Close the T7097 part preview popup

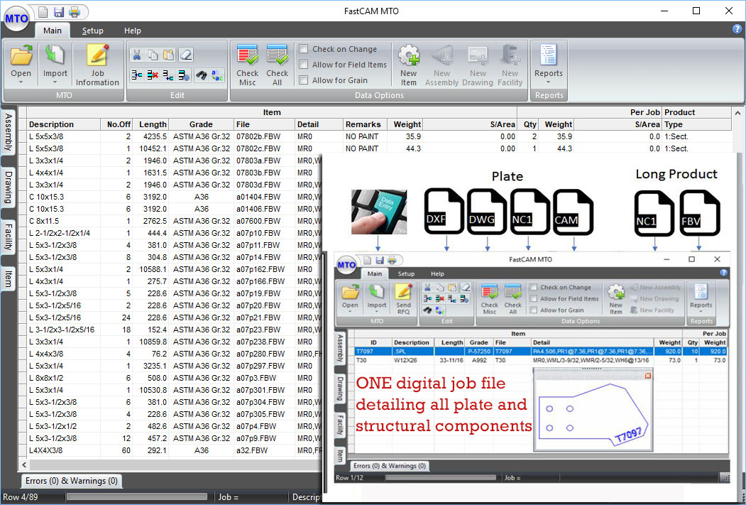tap(647, 376)
